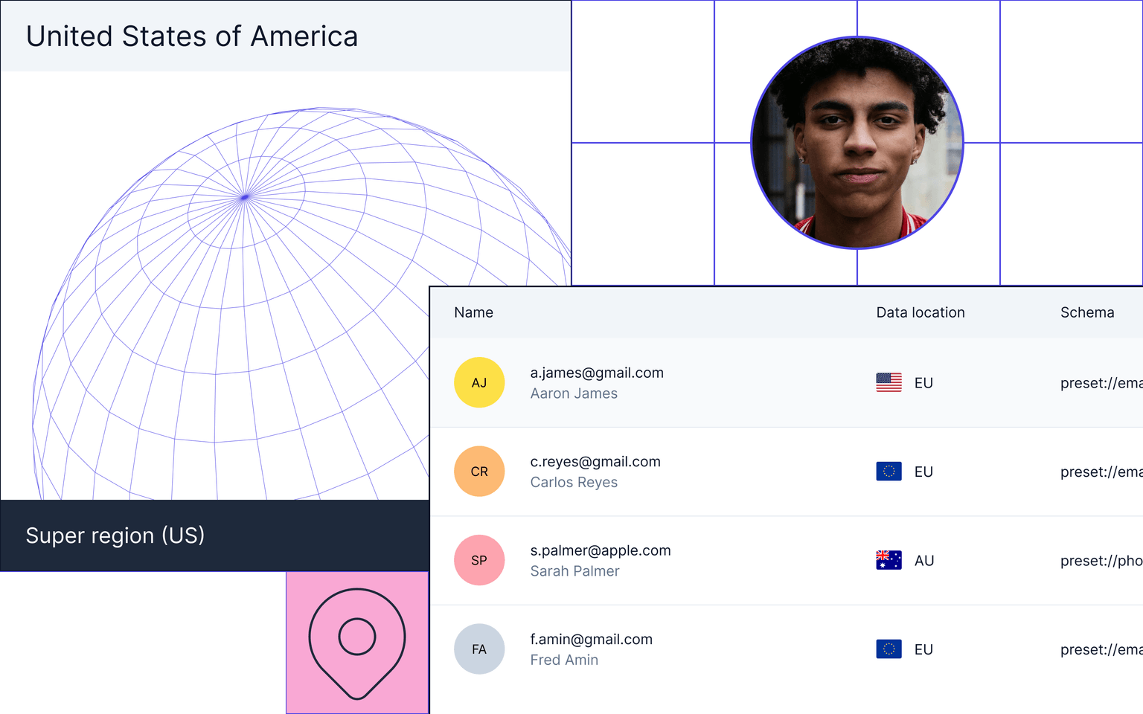Click the US flag in Aaron James row
The width and height of the screenshot is (1143, 714).
[x=889, y=382]
